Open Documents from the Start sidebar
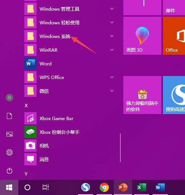 (10, 116)
